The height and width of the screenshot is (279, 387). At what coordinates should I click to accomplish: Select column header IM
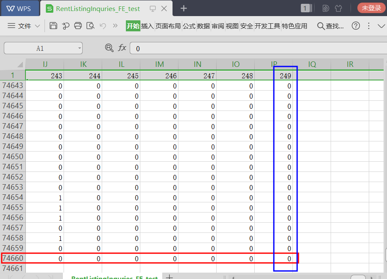tap(159, 65)
